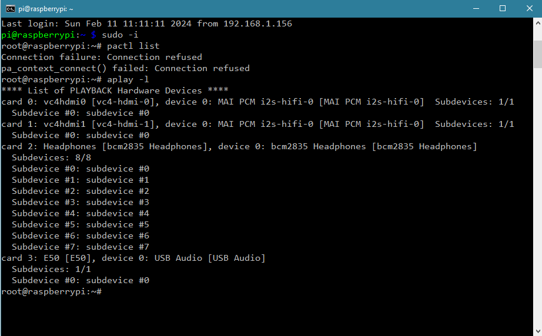Close the pi@raspberrypi terminal window
Screen dimensions: 542x336
point(529,9)
